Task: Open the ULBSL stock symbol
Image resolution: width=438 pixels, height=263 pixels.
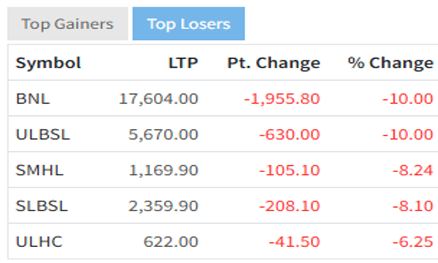Action: [x=42, y=134]
